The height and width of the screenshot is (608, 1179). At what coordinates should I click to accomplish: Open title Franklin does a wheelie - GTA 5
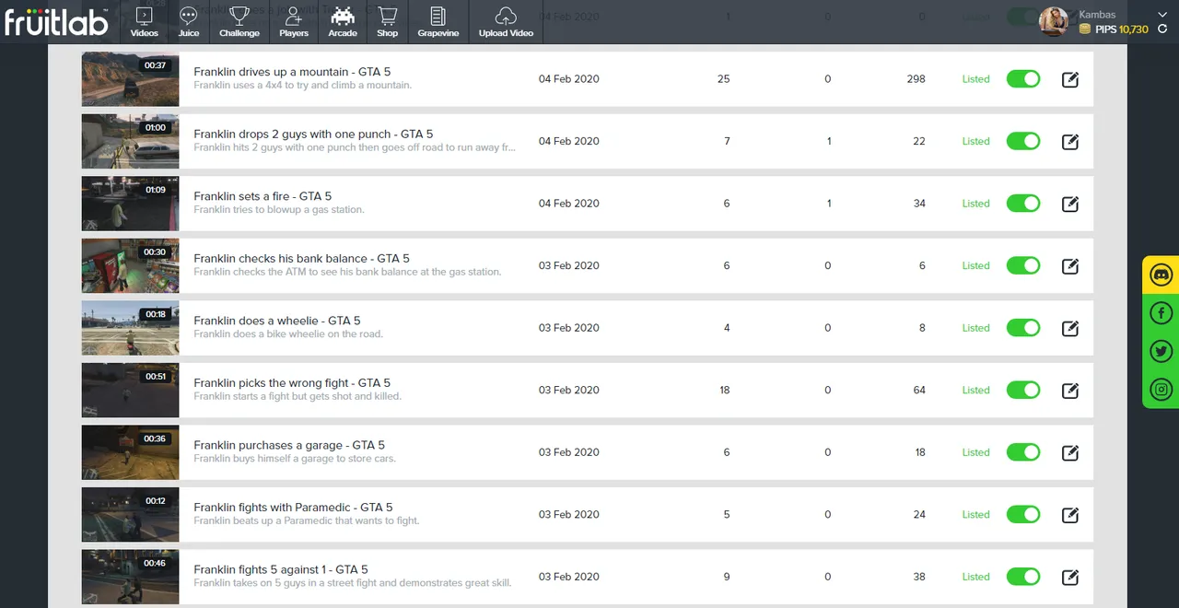pos(277,321)
